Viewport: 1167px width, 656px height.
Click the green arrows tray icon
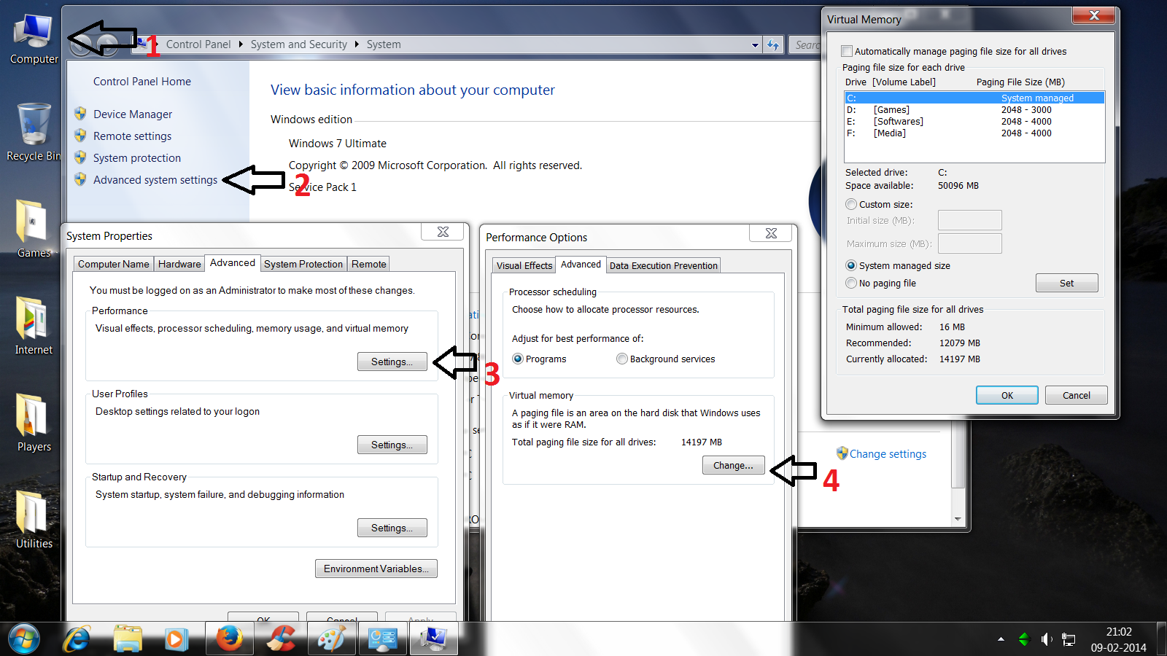pos(1023,639)
